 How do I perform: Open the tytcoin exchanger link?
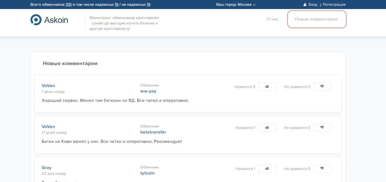147,173
